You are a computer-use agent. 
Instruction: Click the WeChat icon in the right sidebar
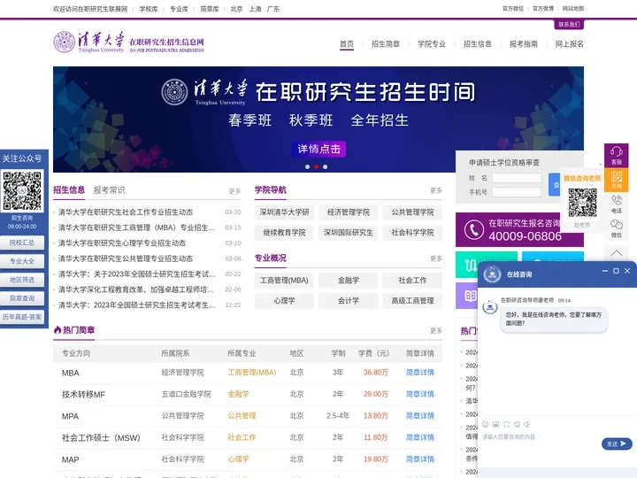pyautogui.click(x=617, y=224)
